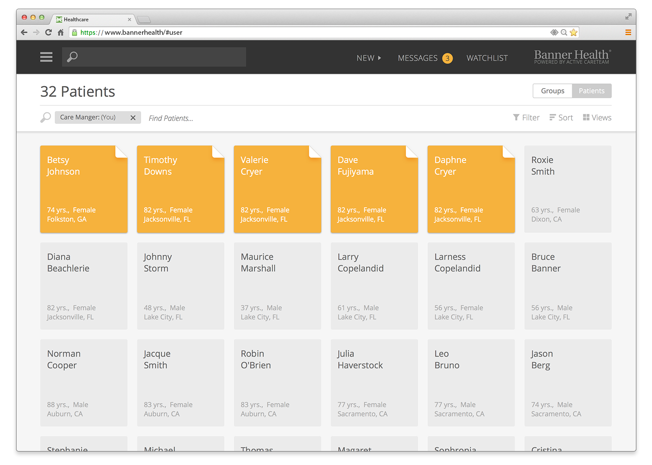The height and width of the screenshot is (465, 652).
Task: Open the WATCHLIST in the header
Action: [x=487, y=58]
